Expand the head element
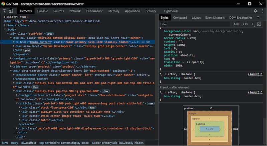The image size is (267, 146). (5, 25)
